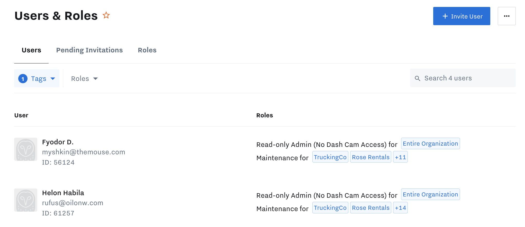Favorite this page with the star icon
Image resolution: width=525 pixels, height=227 pixels.
pyautogui.click(x=106, y=15)
